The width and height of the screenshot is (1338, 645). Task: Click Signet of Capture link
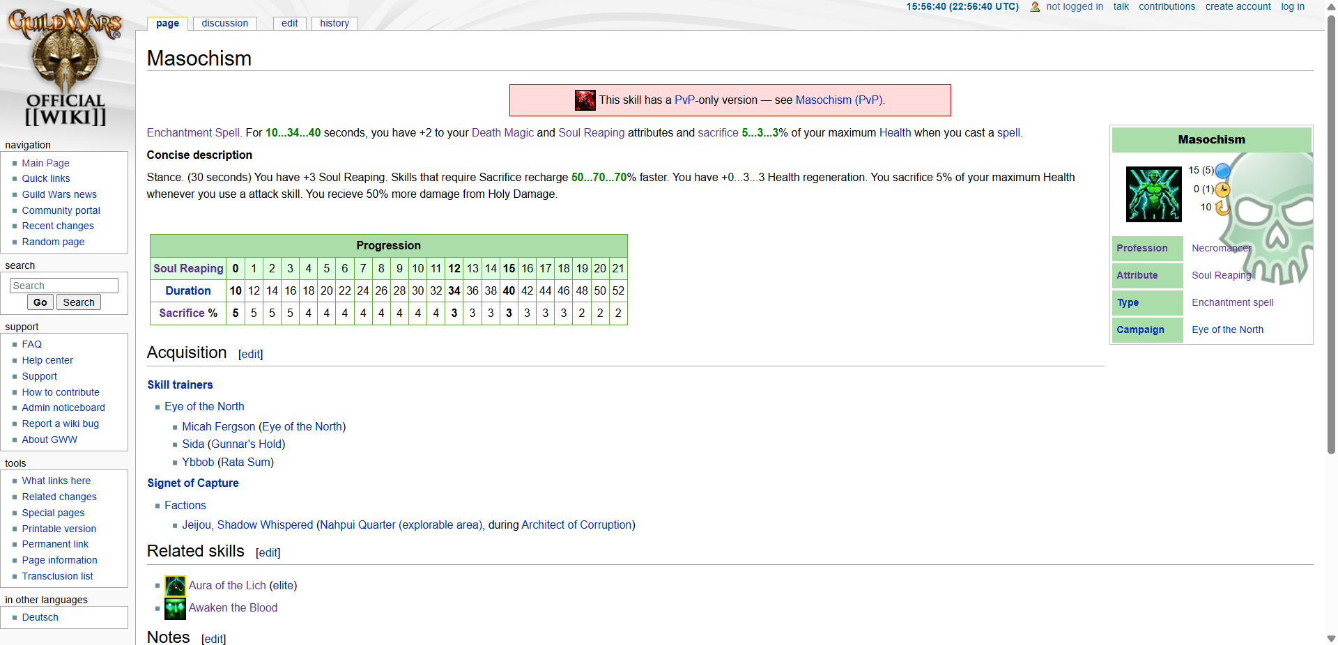193,483
